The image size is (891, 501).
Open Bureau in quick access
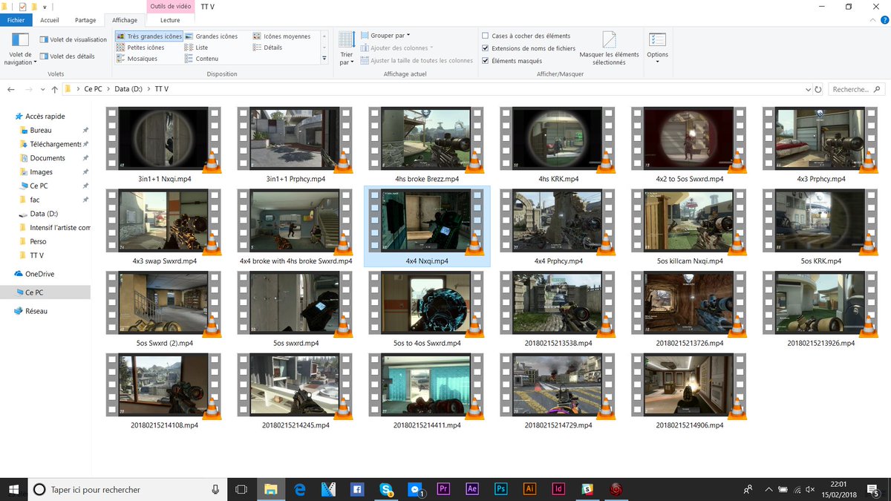click(x=41, y=130)
